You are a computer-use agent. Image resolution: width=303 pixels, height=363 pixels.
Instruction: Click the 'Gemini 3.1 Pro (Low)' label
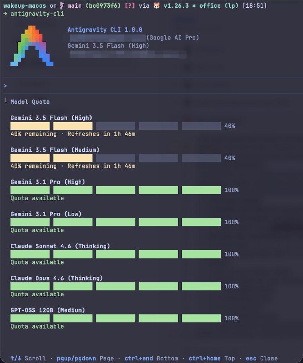pyautogui.click(x=46, y=214)
